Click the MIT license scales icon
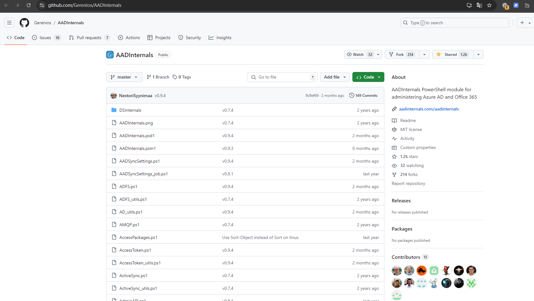 tap(394, 129)
